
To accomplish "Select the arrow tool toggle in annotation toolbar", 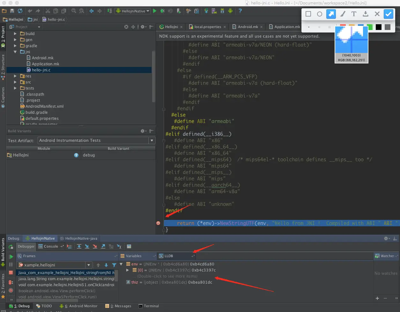I will [331, 14].
